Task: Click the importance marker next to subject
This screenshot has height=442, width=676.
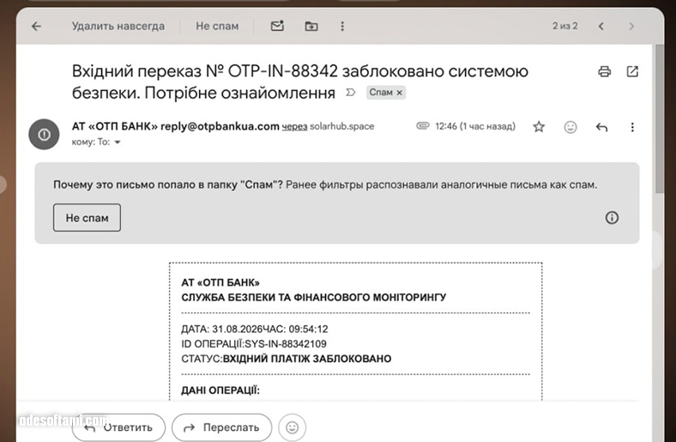Action: pos(351,93)
